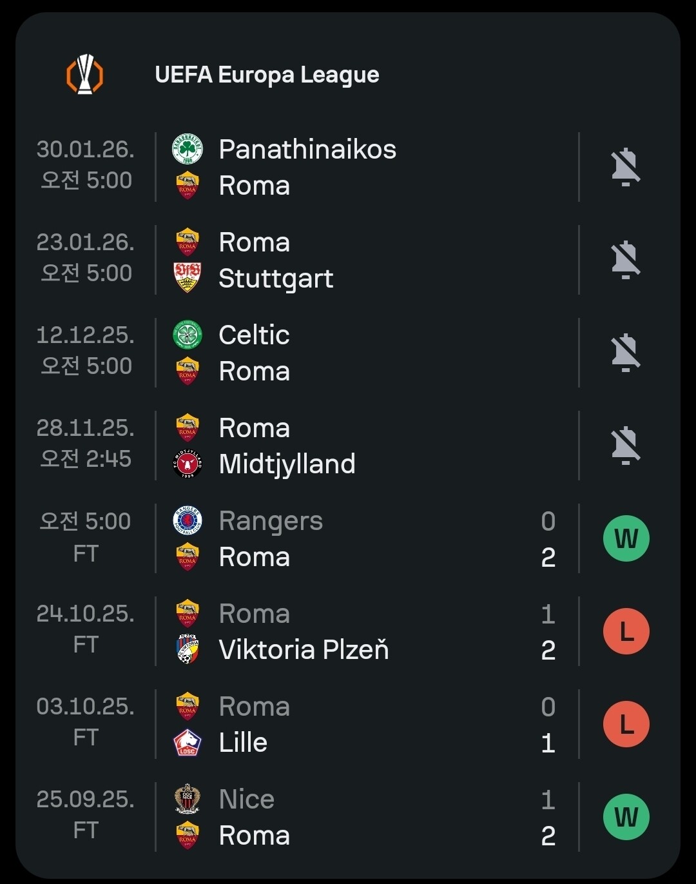The image size is (696, 884).
Task: Open the UEFA Europa League title link
Action: click(267, 75)
